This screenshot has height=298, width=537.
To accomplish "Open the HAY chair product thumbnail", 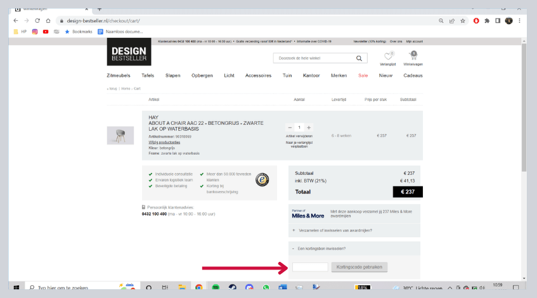I will point(120,135).
